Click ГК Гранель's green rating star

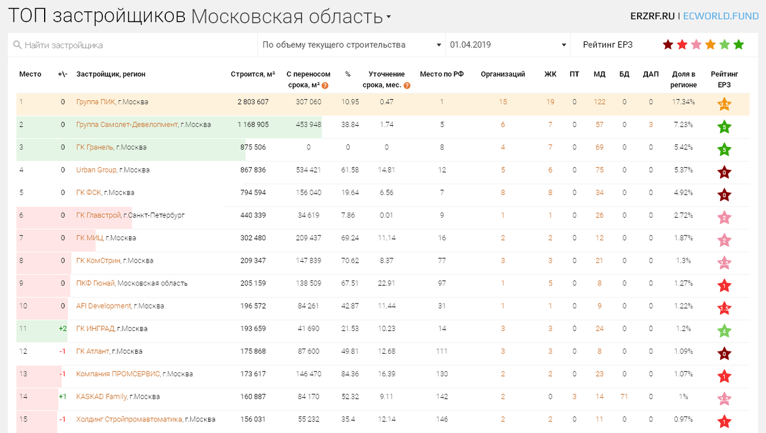tap(725, 149)
